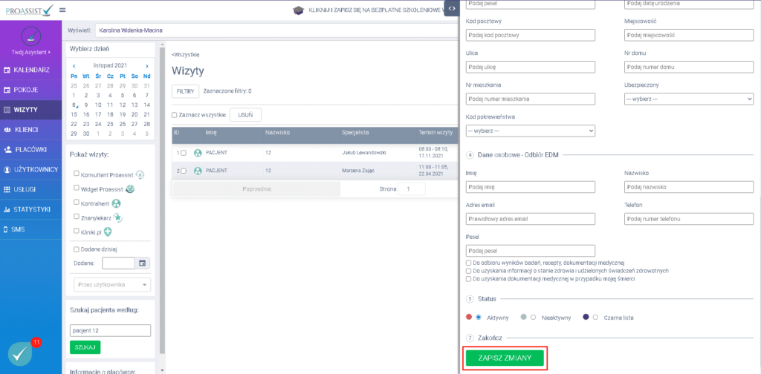Viewport: 761px width, 374px height.
Task: Open the date picker calendar icon
Action: 143,263
